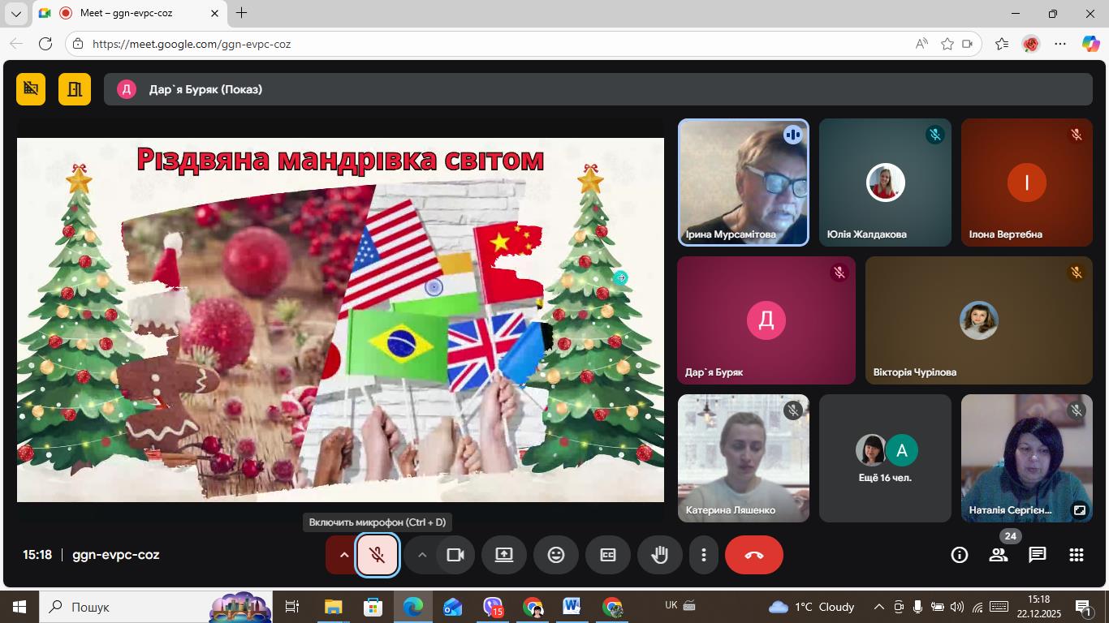
Task: Click the 'Ещё 16 чел.' participants tile
Action: [x=885, y=458]
